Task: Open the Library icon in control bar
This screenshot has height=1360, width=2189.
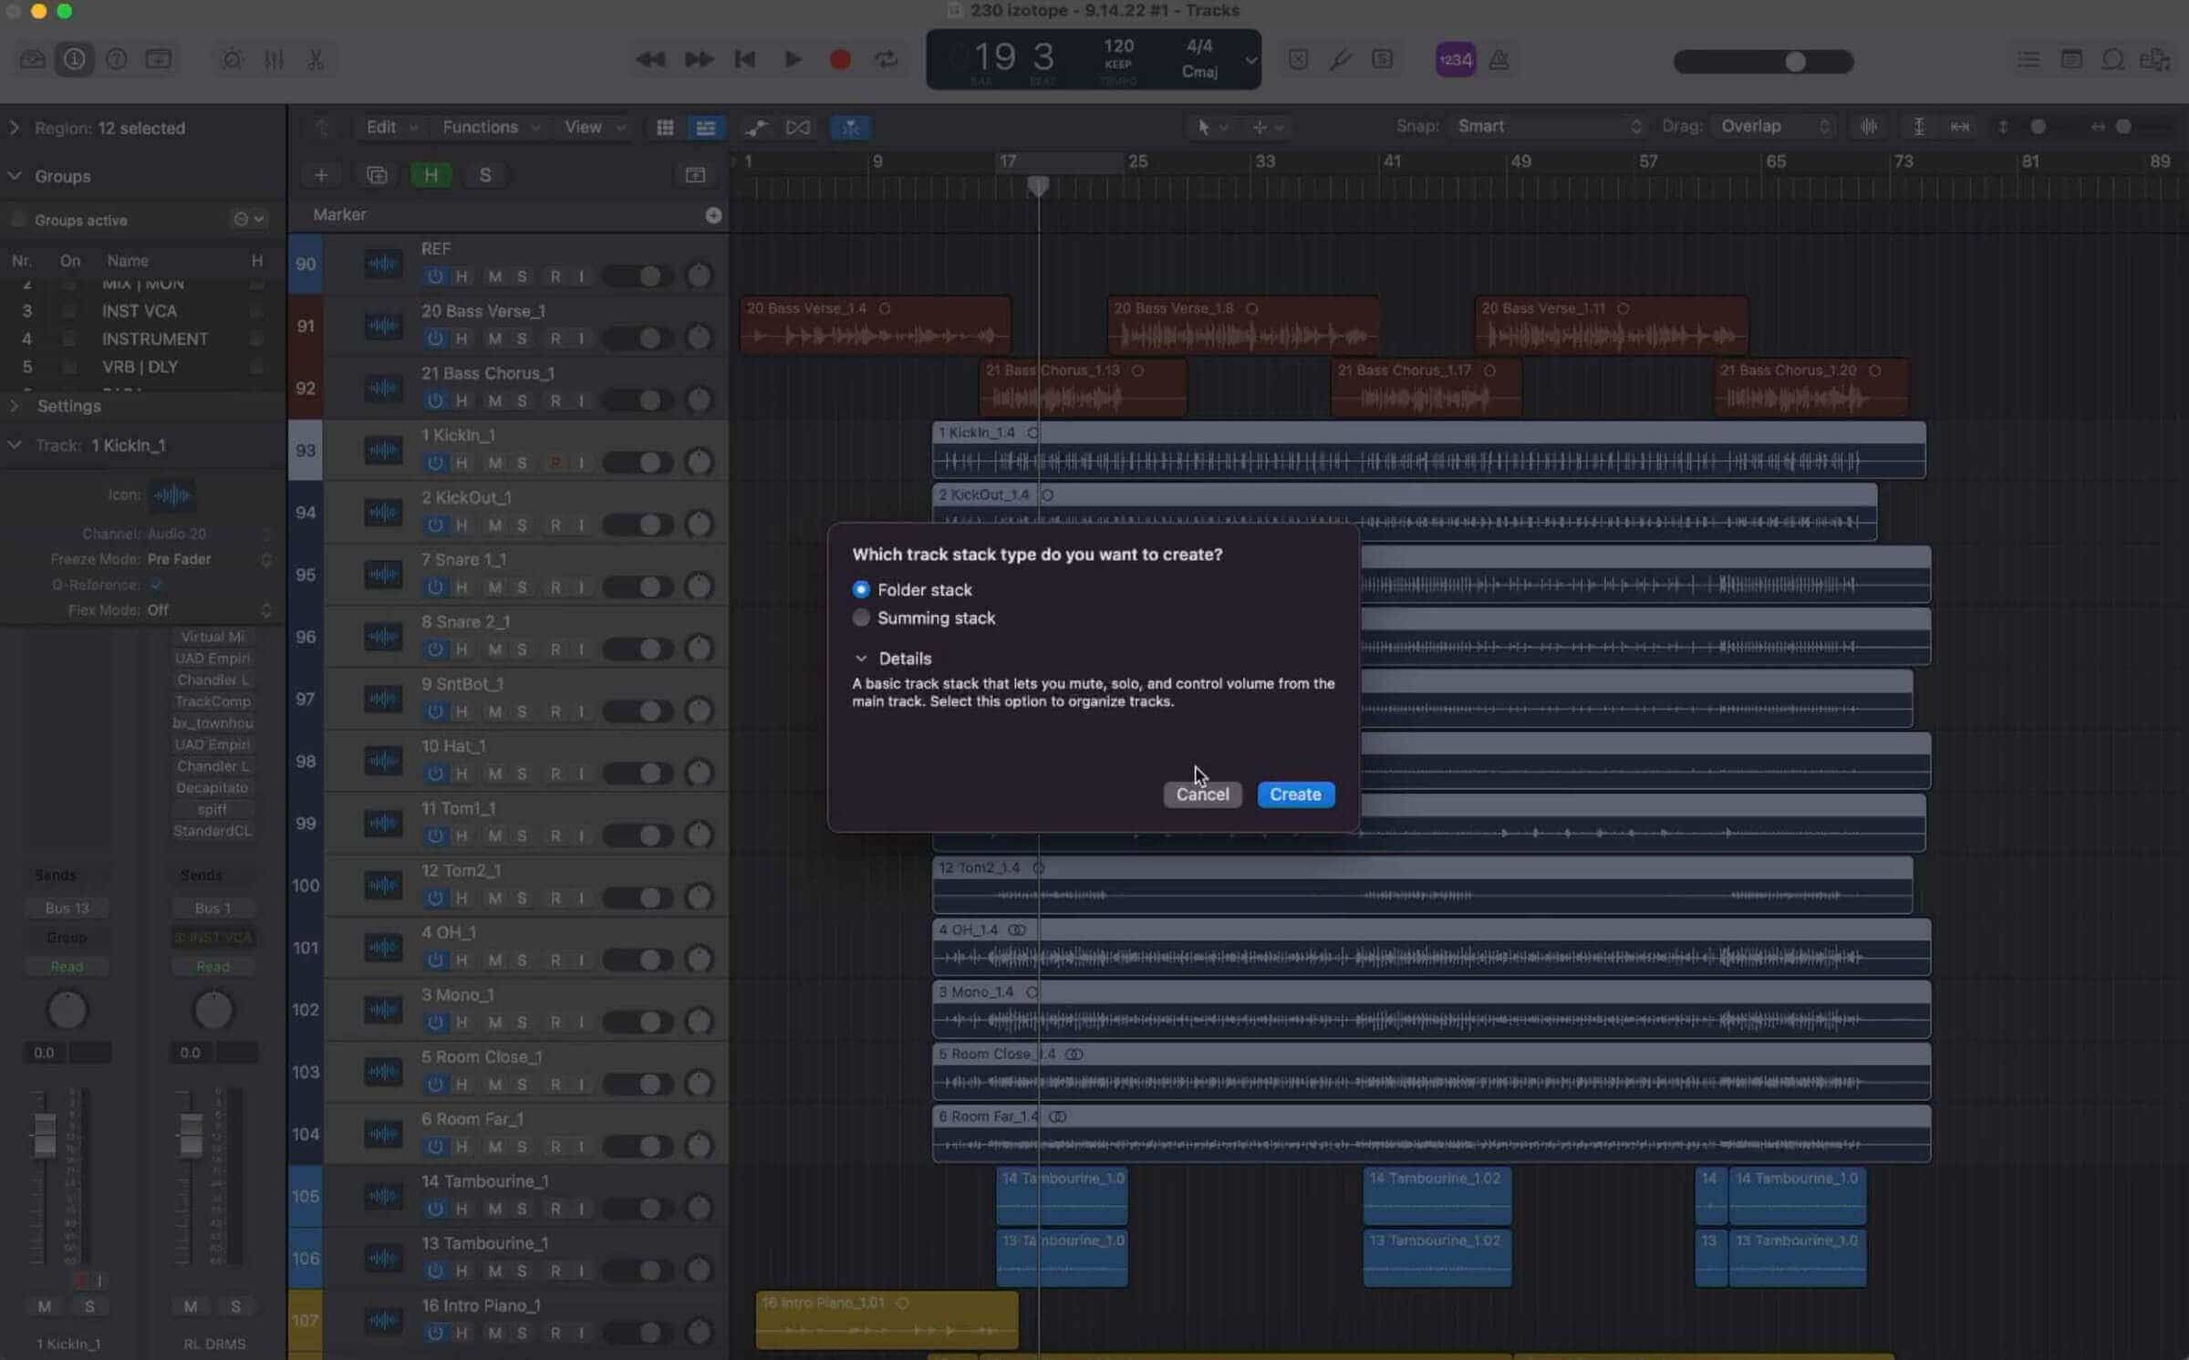Action: click(x=33, y=59)
